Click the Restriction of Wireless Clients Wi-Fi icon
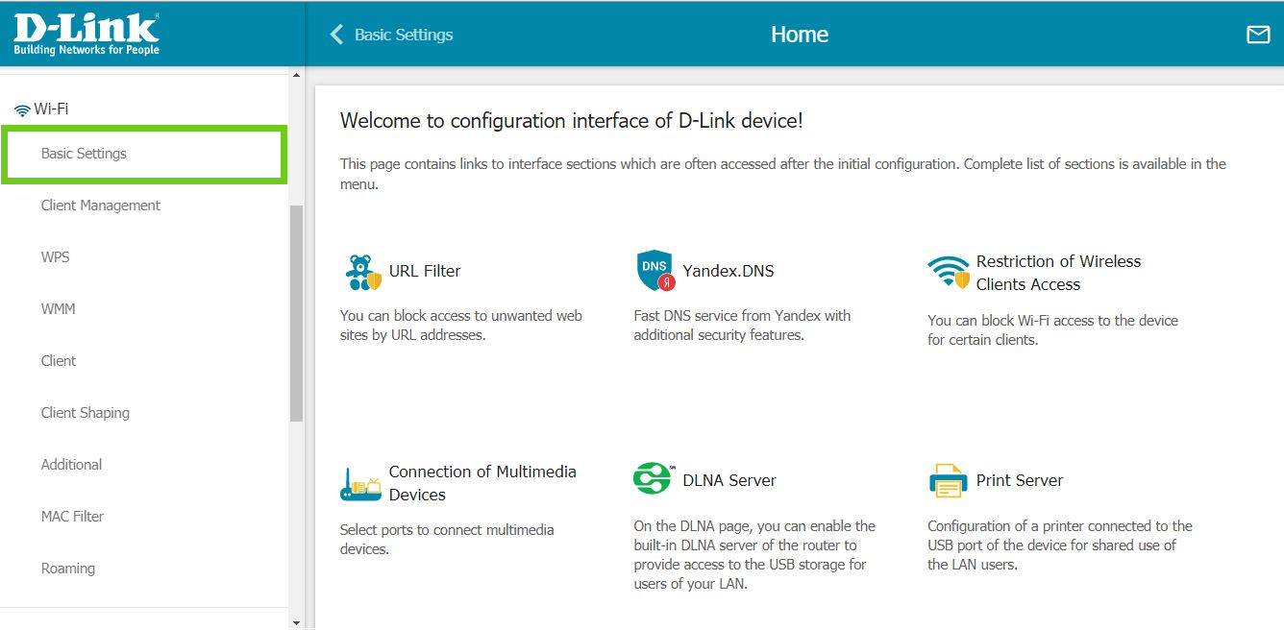Viewport: 1284px width, 630px height. pos(948,272)
